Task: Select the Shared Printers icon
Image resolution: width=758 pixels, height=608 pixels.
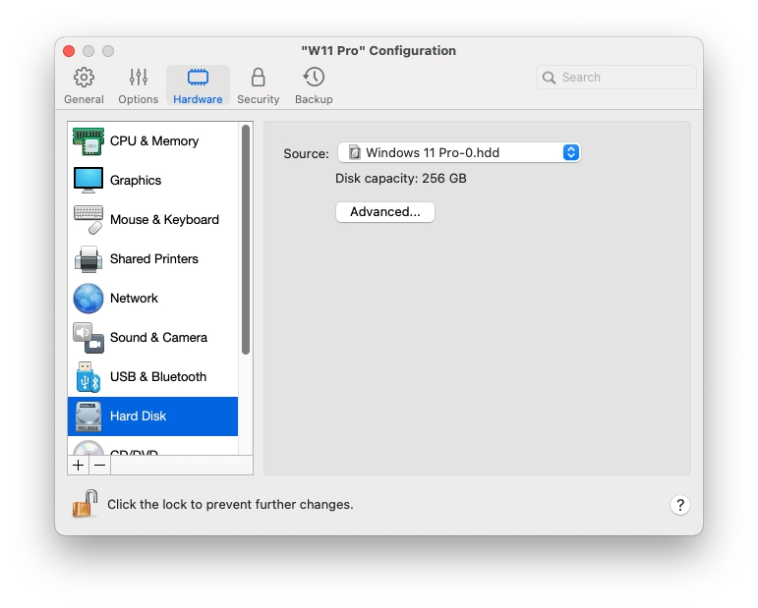Action: [87, 259]
